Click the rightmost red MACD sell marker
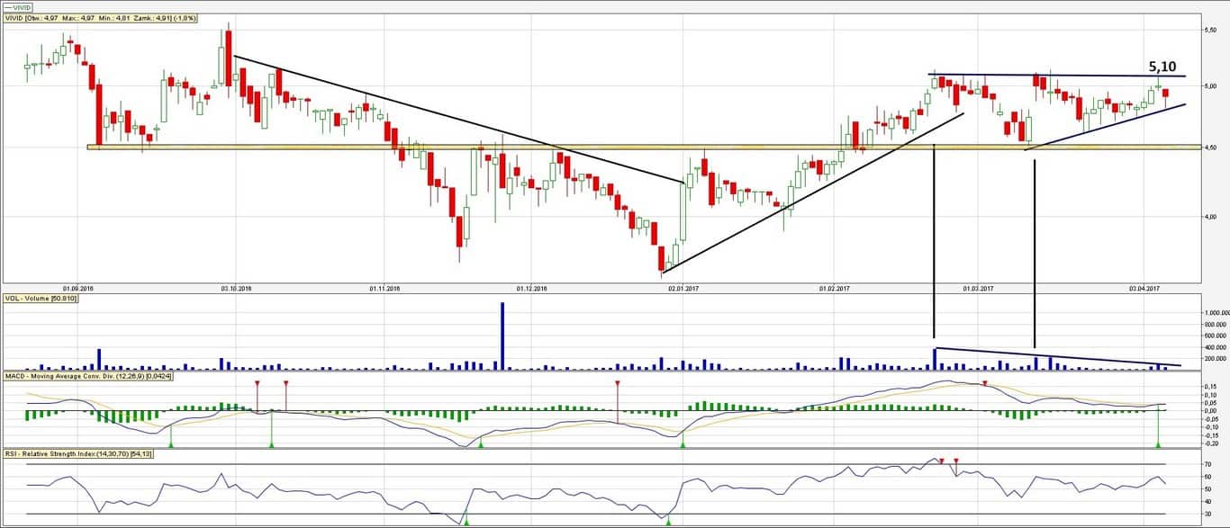The image size is (1230, 528). tap(984, 384)
